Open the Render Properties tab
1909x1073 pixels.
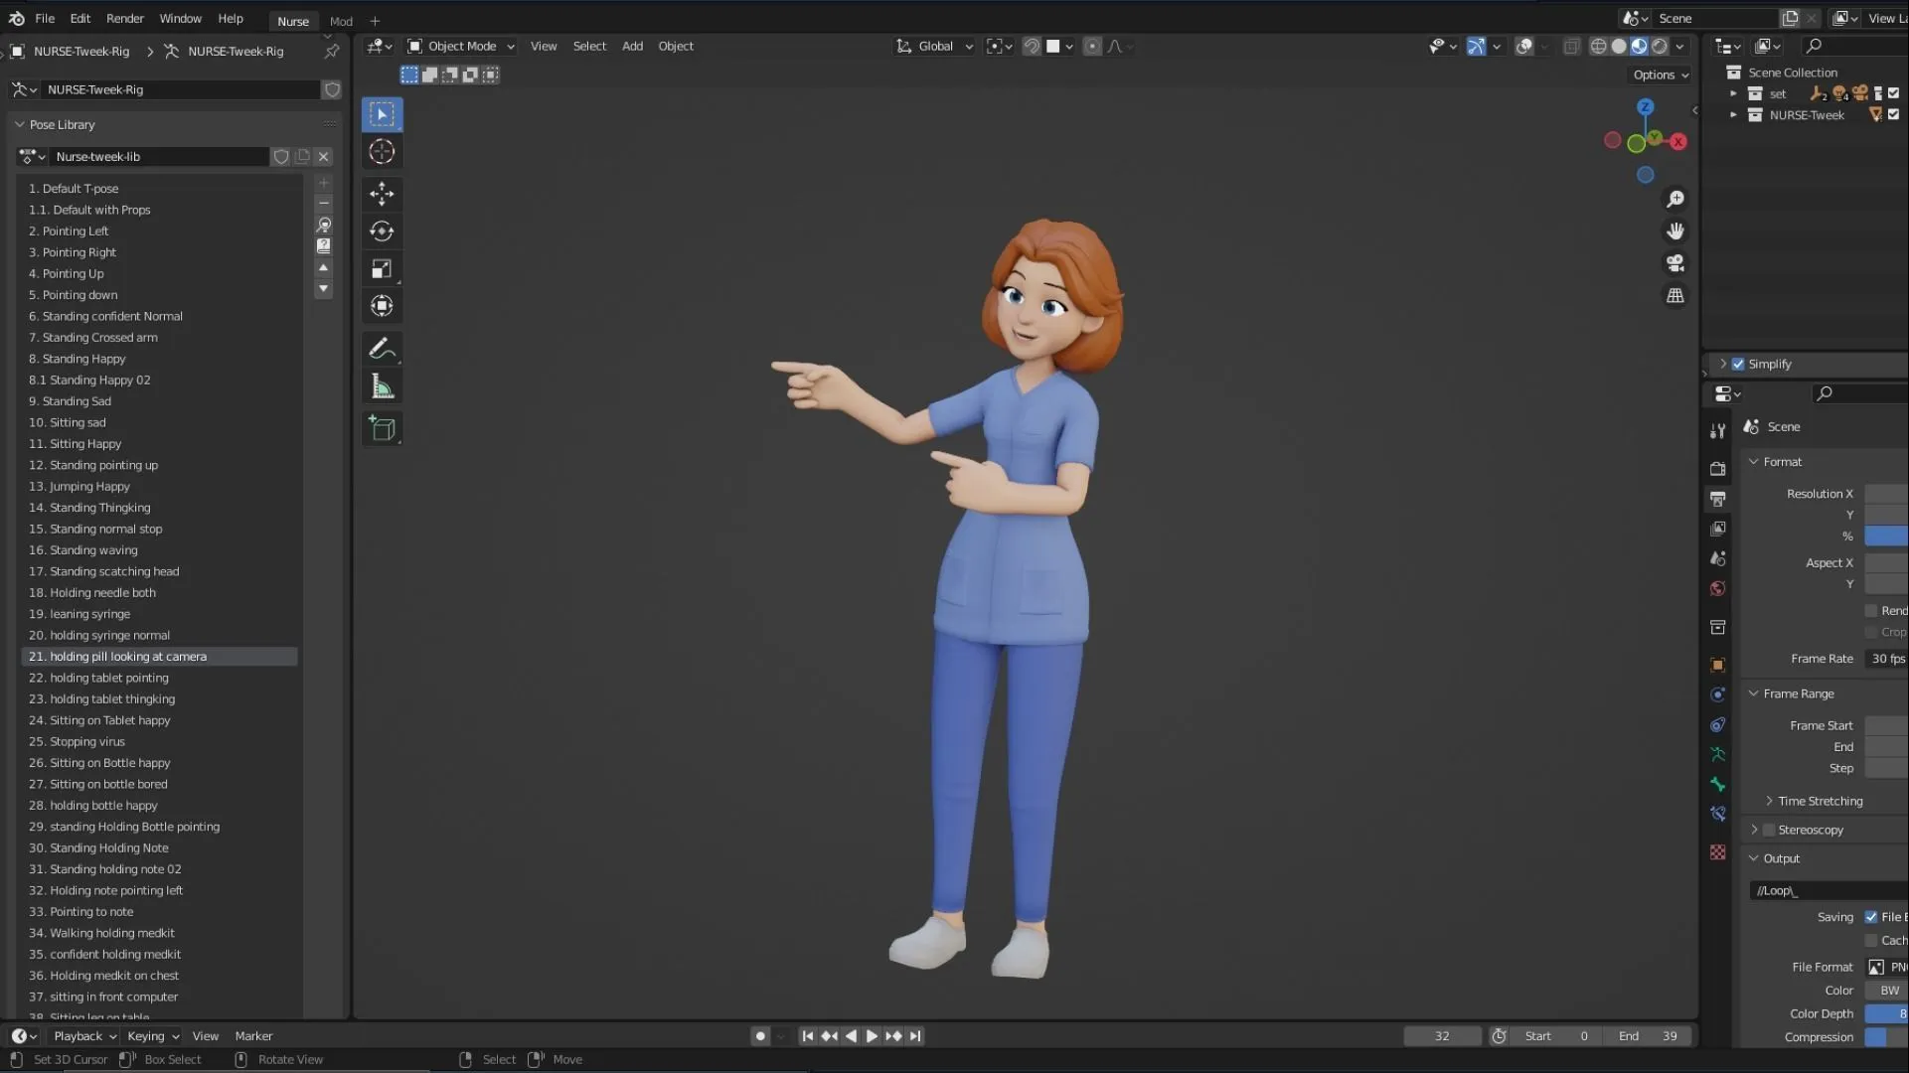click(x=1717, y=468)
